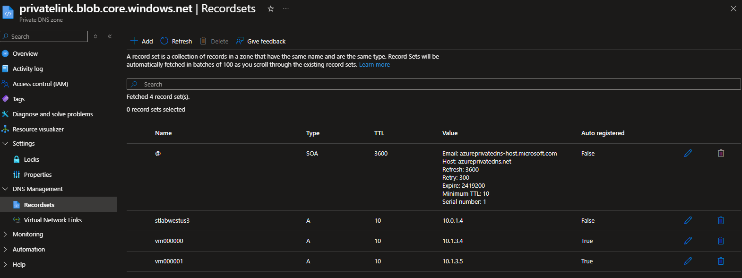Click the value 10.1.3.5

(453, 261)
